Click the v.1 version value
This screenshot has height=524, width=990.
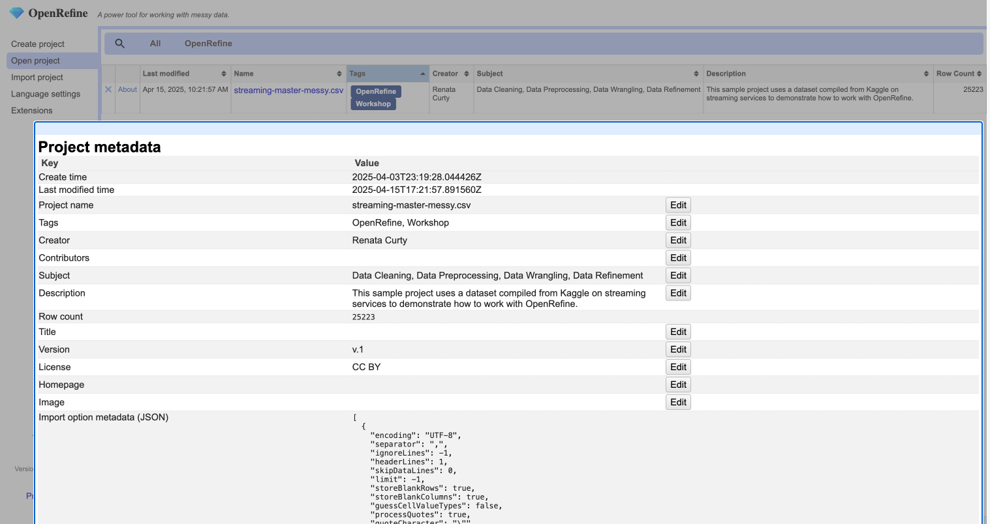tap(358, 349)
